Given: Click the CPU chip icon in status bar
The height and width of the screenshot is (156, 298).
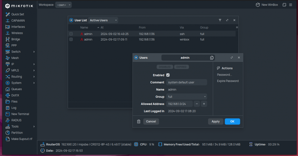Looking at the screenshot, I should [136, 144].
